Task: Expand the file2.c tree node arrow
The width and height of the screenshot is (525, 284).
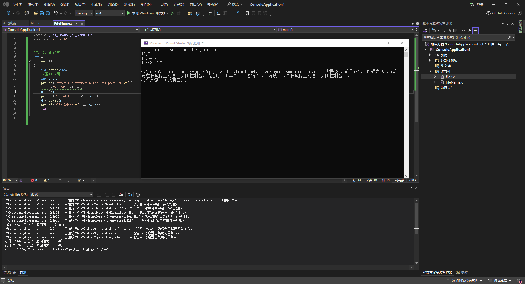Action: click(x=435, y=77)
